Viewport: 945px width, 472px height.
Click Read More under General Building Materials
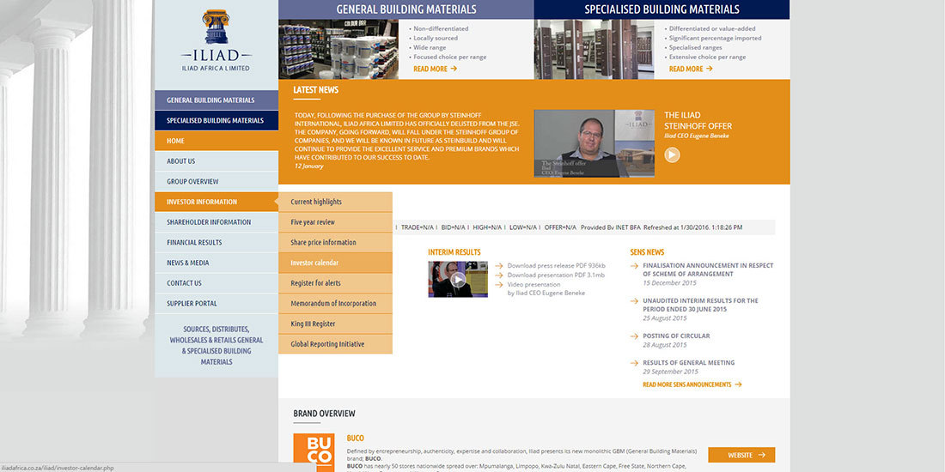434,69
